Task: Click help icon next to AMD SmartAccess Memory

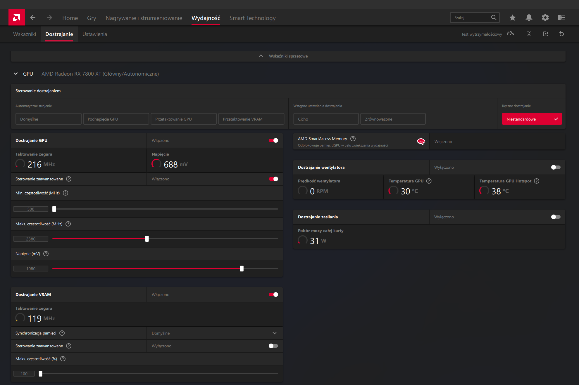Action: [x=353, y=139]
